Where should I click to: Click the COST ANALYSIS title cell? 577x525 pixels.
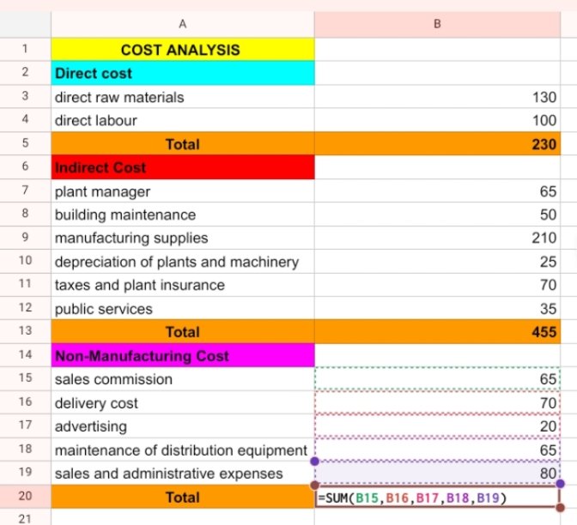coord(183,49)
